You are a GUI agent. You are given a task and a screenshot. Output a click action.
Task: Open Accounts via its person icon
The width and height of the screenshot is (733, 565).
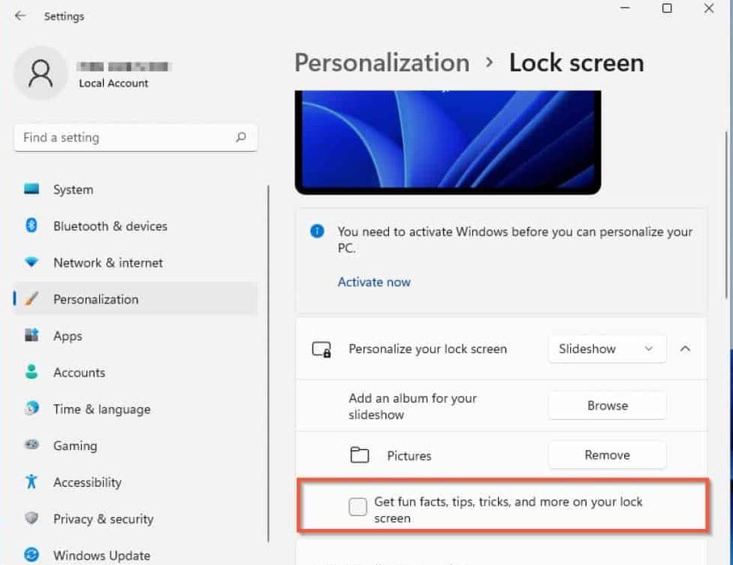click(32, 373)
